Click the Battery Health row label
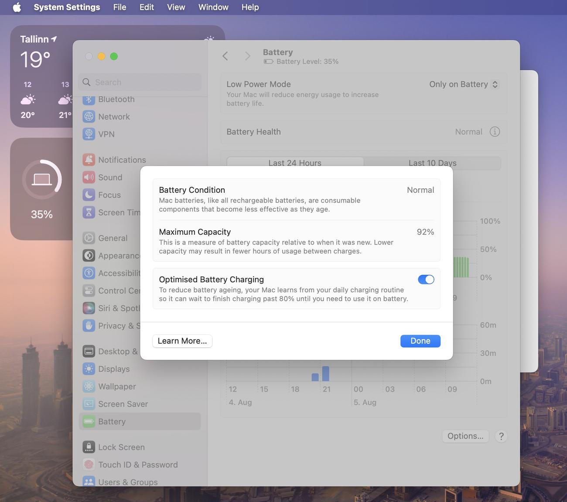567x502 pixels. tap(253, 132)
